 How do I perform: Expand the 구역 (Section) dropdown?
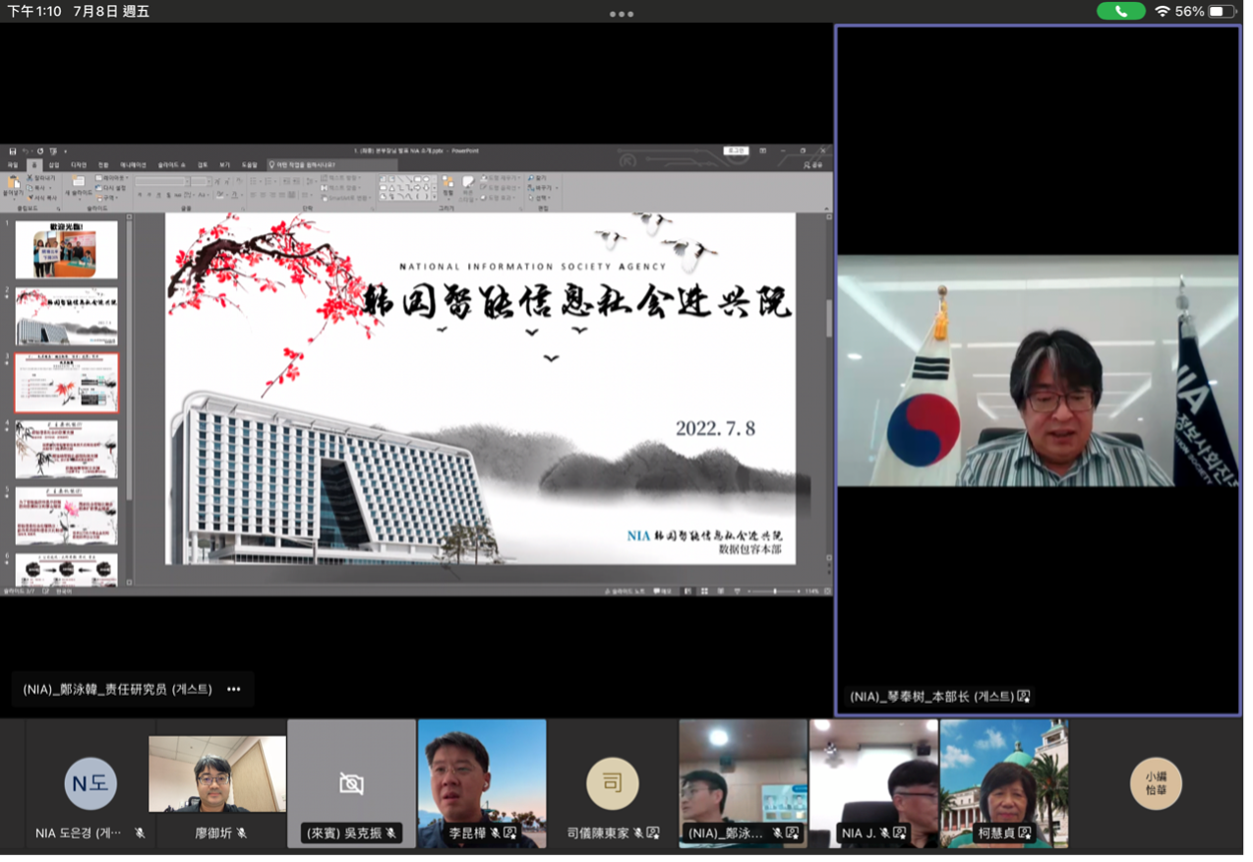106,198
